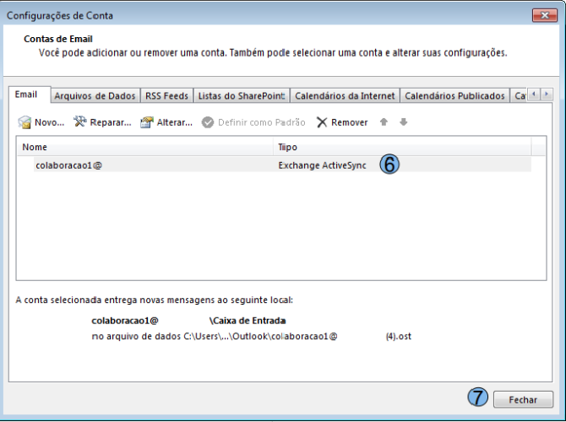
Task: Click the Remover X icon
Action: tap(322, 122)
